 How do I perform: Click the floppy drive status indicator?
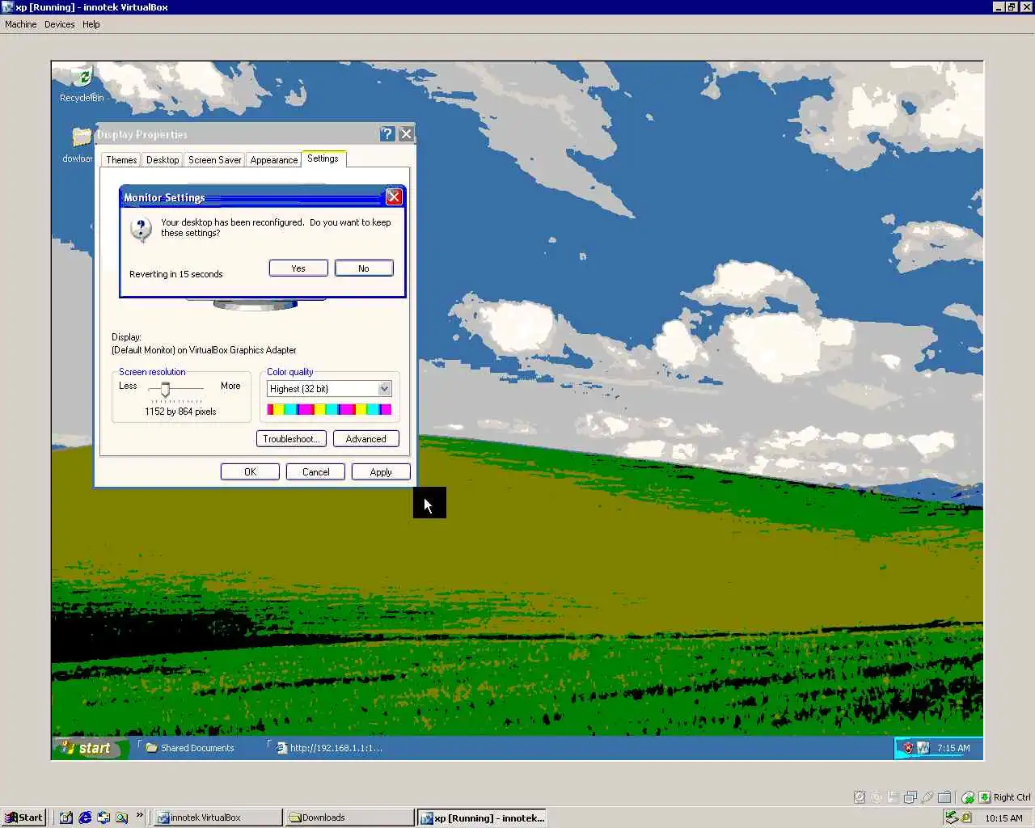pos(893,797)
